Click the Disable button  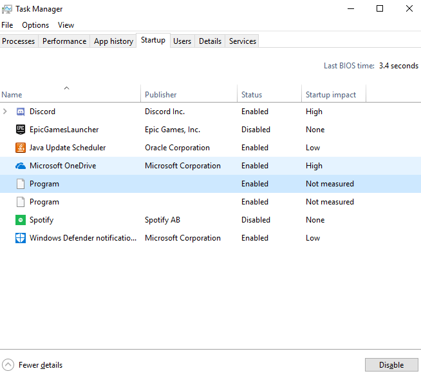click(391, 365)
